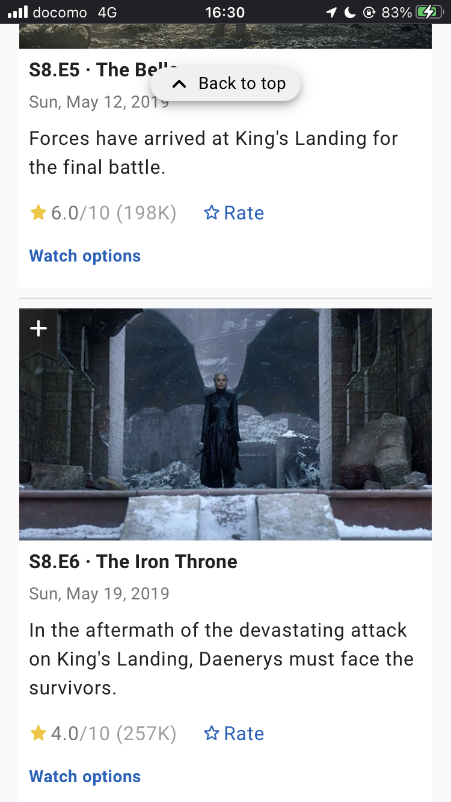Go Back to top of page
Viewport: 451px width, 802px height.
tap(226, 84)
